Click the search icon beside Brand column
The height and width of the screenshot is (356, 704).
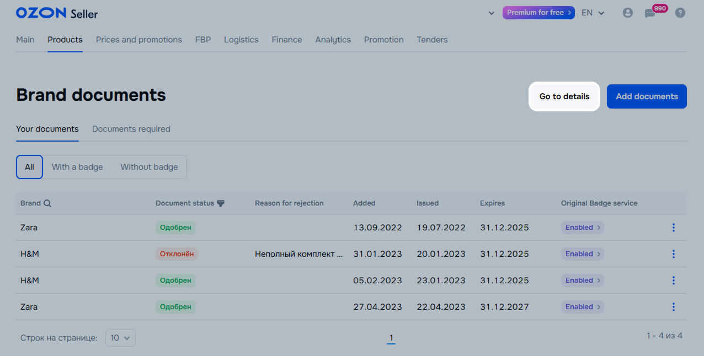pos(47,203)
